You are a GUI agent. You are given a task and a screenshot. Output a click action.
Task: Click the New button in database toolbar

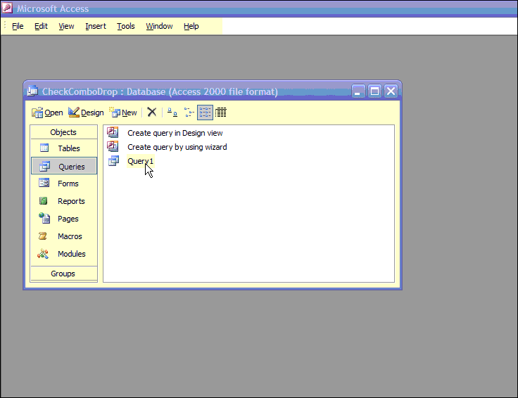click(x=123, y=113)
